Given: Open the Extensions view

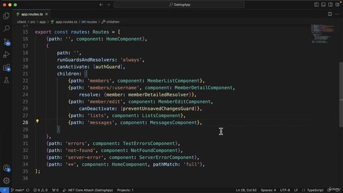Looking at the screenshot, I should click(x=6, y=68).
